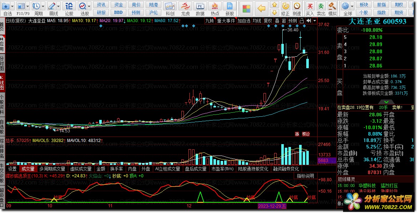This screenshot has width=418, height=213.
Task: Expand order book with green chevron
Action: (386, 102)
